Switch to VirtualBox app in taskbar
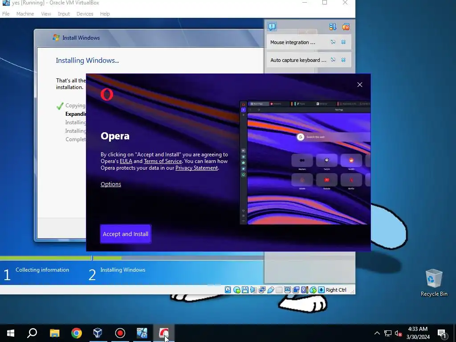 (98, 333)
